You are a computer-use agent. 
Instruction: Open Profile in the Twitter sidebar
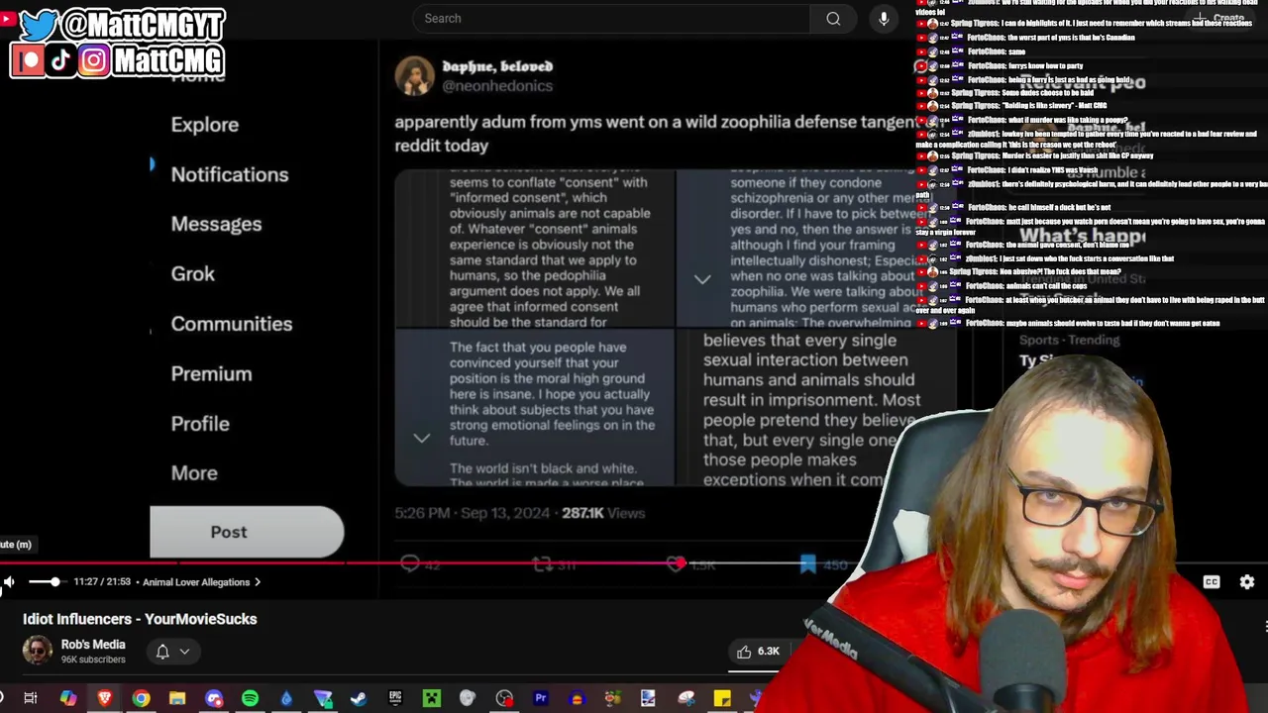tap(200, 423)
